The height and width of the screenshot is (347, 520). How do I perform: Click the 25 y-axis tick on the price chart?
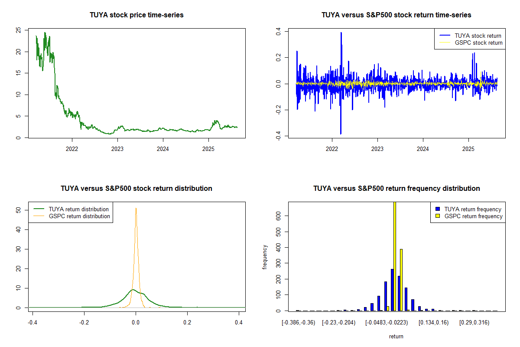pyautogui.click(x=18, y=30)
